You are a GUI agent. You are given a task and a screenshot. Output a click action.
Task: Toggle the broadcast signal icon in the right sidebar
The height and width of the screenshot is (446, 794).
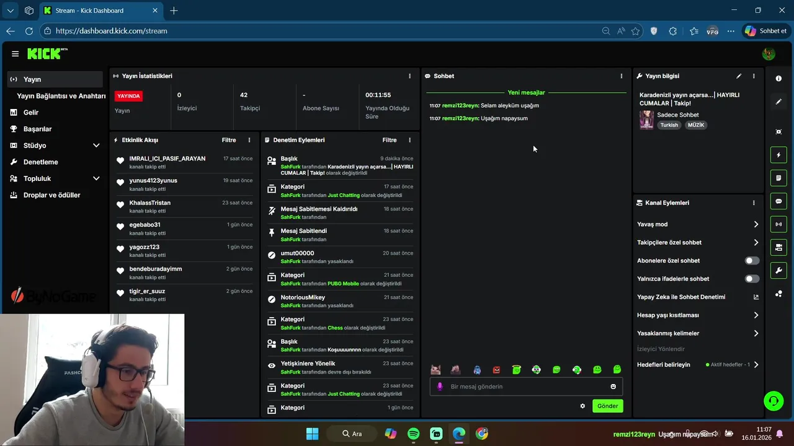pos(778,224)
